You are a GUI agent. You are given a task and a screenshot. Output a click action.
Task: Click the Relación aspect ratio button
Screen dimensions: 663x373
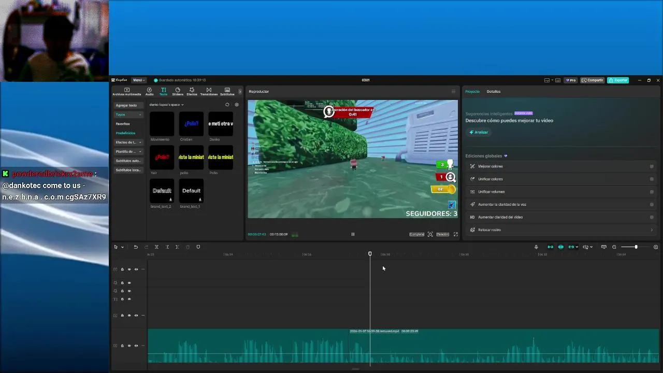pos(443,234)
